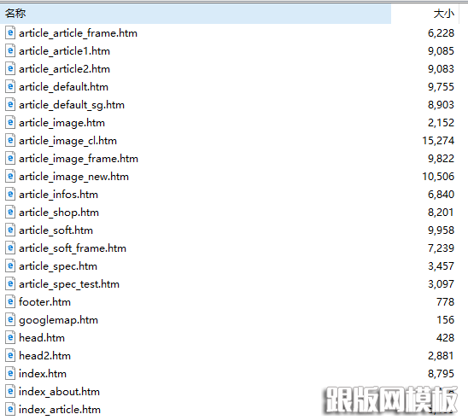Select the head.htm file name
468x420 pixels.
click(42, 338)
